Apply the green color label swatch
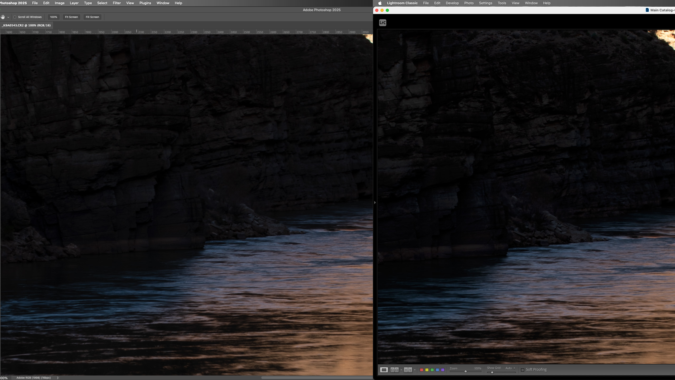The image size is (675, 380). (432, 370)
